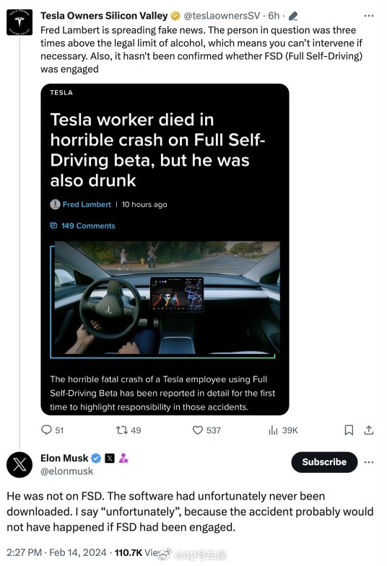The height and width of the screenshot is (566, 387).
Task: Click Elon Musk's blue verified checkmark
Action: pyautogui.click(x=96, y=458)
